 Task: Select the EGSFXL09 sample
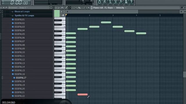point(19,49)
